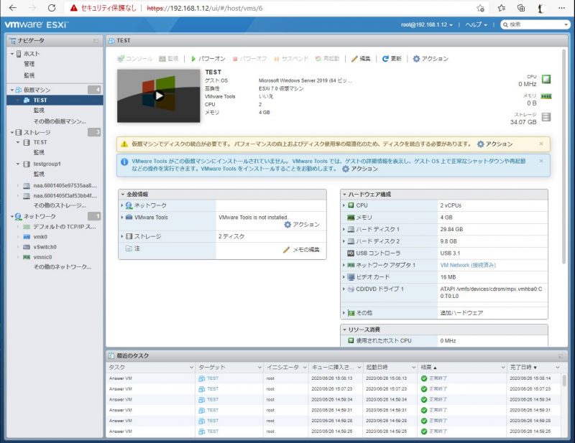Viewport: 575px width, 443px height.
Task: Collapse the 仮想マシン tree node
Action: click(12, 90)
